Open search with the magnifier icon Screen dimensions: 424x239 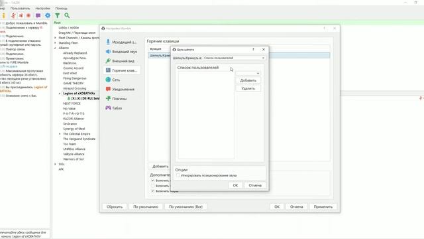pyautogui.click(x=67, y=15)
